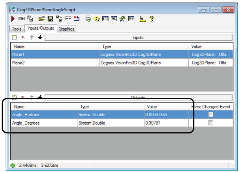Click the hammer and wrench tools icon
The image size is (240, 173).
(x=123, y=19)
